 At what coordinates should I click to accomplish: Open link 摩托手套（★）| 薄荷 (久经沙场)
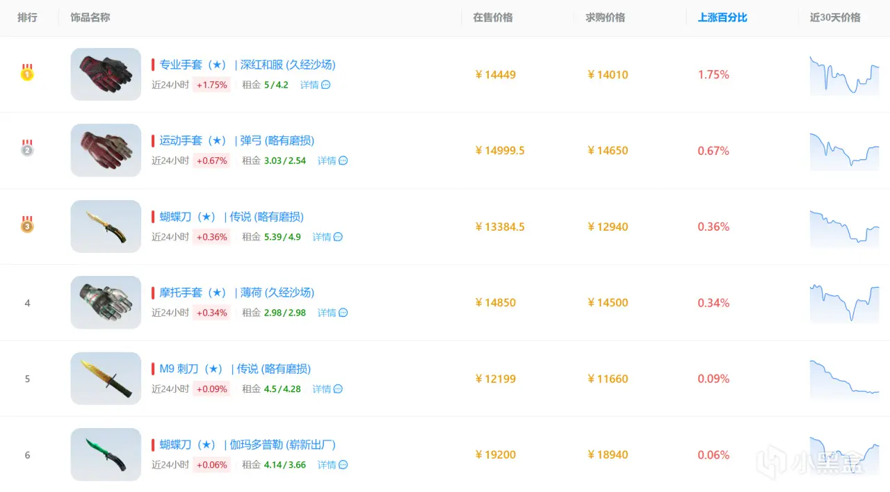tap(237, 293)
